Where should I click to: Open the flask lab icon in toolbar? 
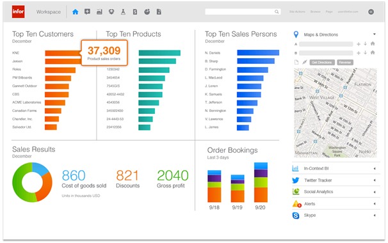point(123,12)
